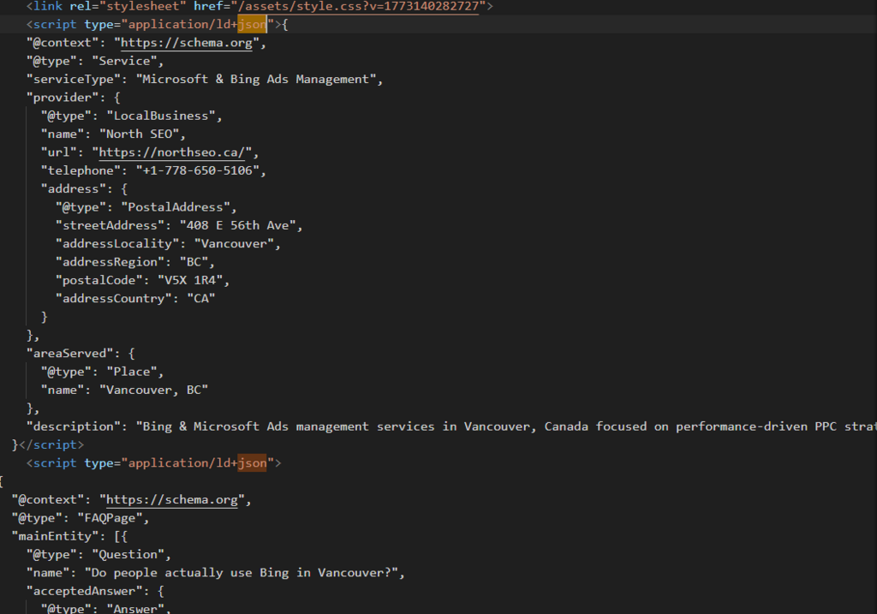Click the North SEO provider name
Image resolution: width=877 pixels, height=614 pixels.
coord(141,134)
